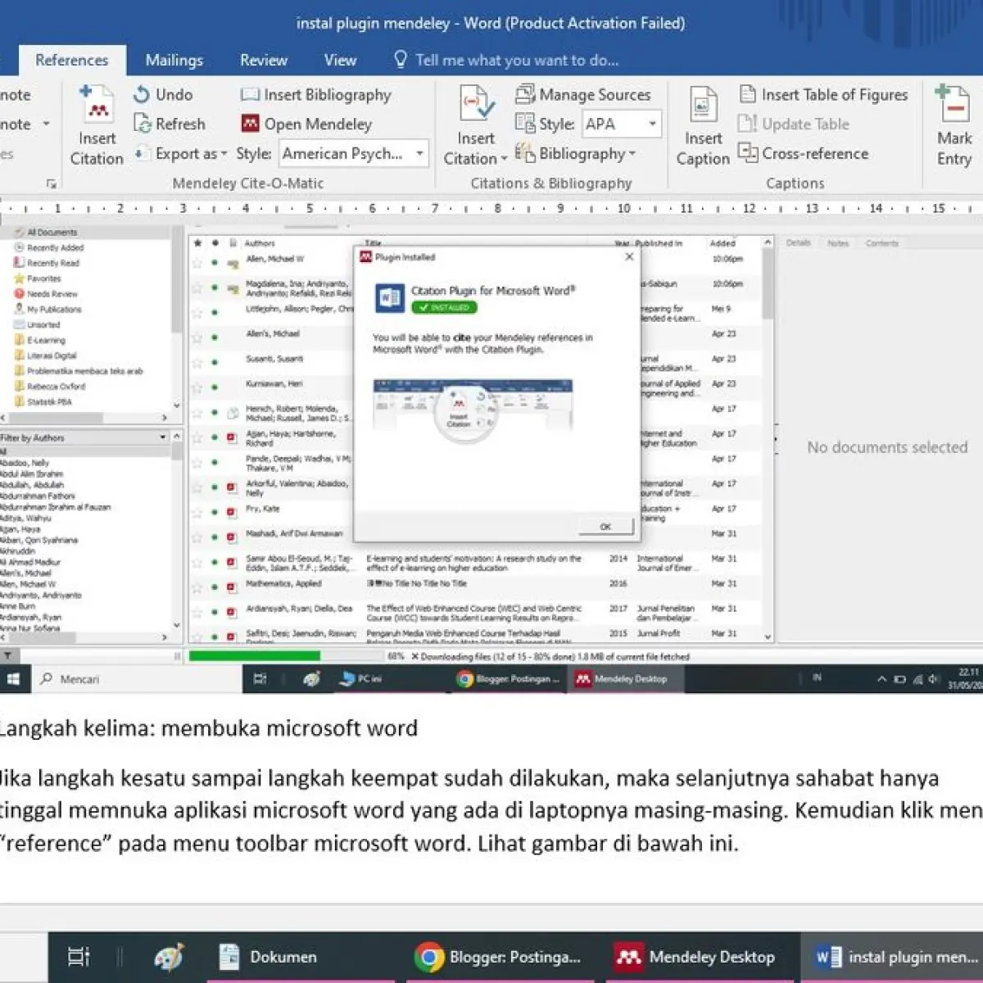
Task: Switch to Mendeley Desktop in the bottom taskbar
Action: tap(696, 957)
